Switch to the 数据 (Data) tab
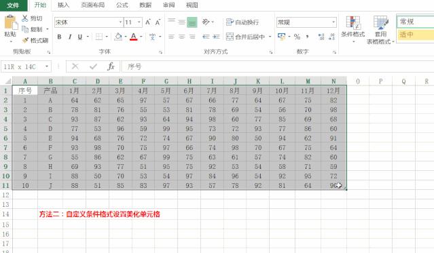 pyautogui.click(x=145, y=5)
